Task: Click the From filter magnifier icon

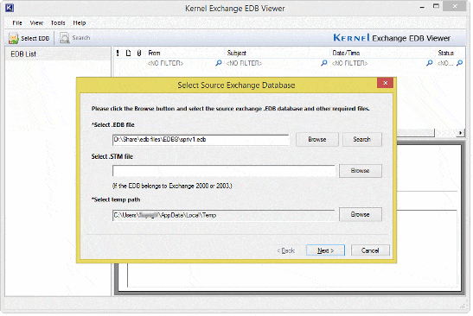Action: tap(219, 63)
